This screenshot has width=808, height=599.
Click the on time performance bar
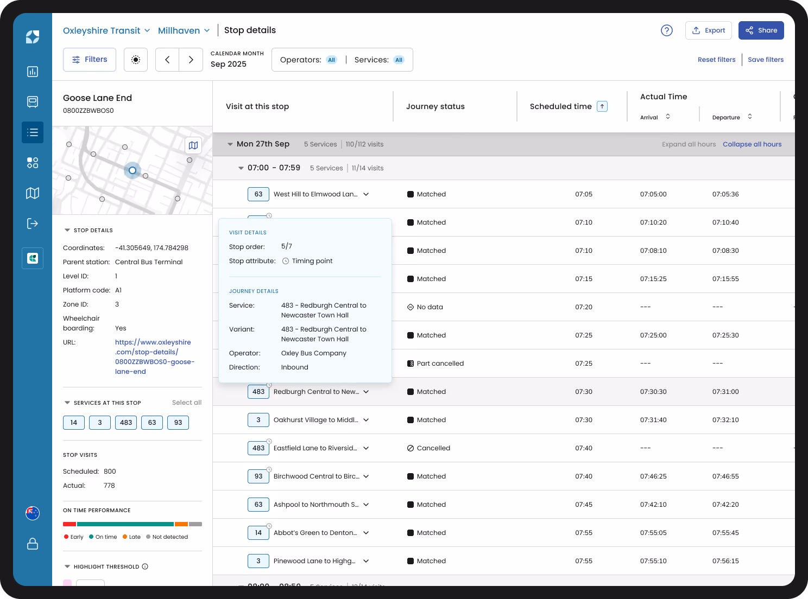coord(132,524)
